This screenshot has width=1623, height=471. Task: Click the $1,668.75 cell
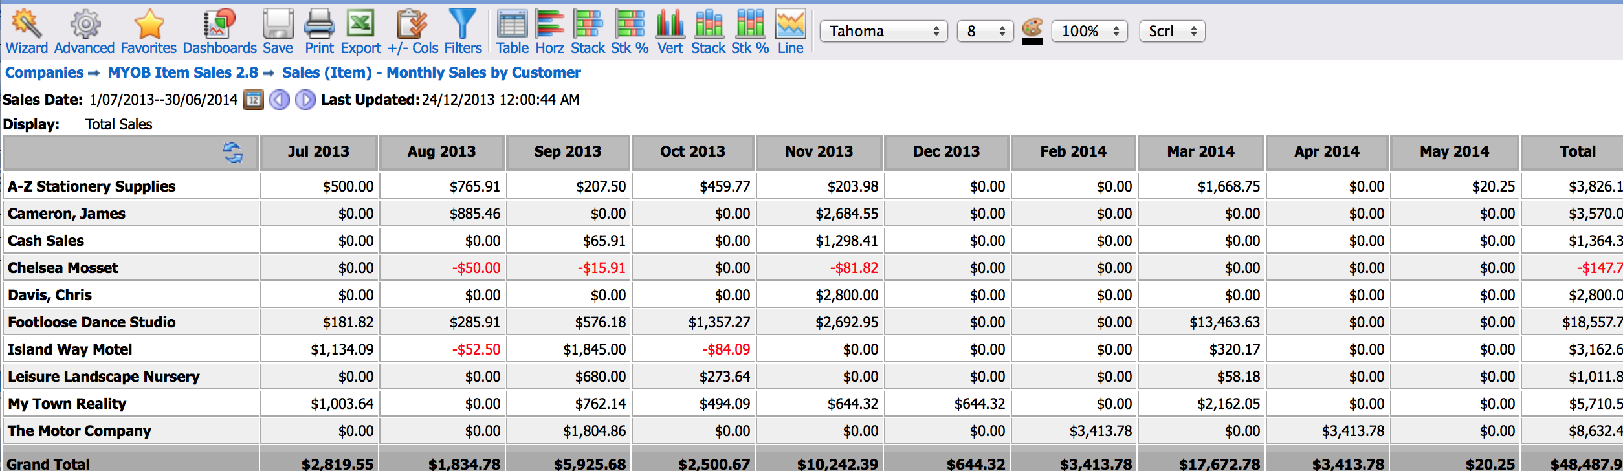tap(1228, 186)
